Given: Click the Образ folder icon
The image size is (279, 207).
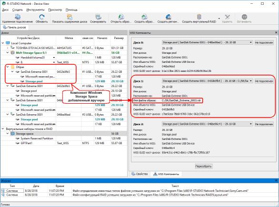Looking at the screenshot, I should [12, 67].
